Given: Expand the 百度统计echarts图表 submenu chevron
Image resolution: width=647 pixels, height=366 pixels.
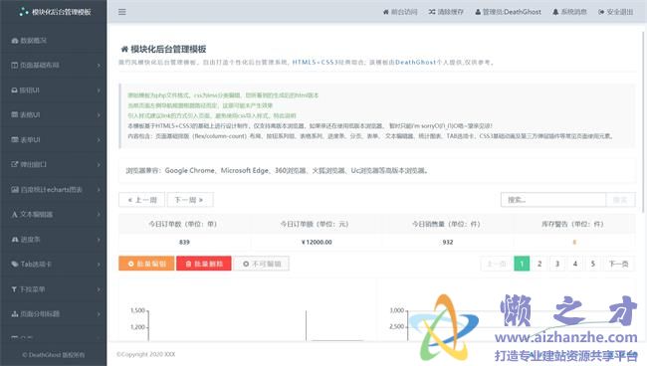Looking at the screenshot, I should click(99, 190).
